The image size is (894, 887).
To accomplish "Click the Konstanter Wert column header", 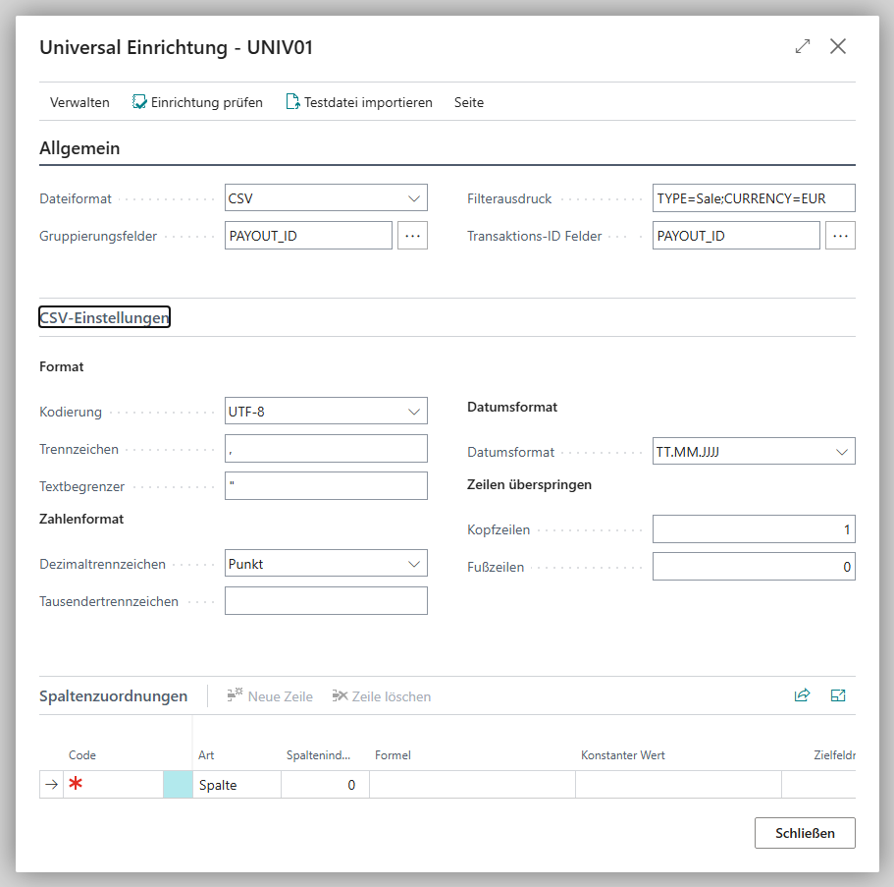I will tap(622, 754).
